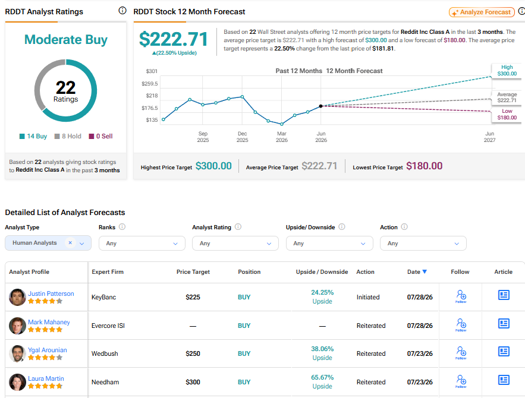Open Laura Martin's analyst profile link
Screen dimensions: 525x398
coord(46,378)
